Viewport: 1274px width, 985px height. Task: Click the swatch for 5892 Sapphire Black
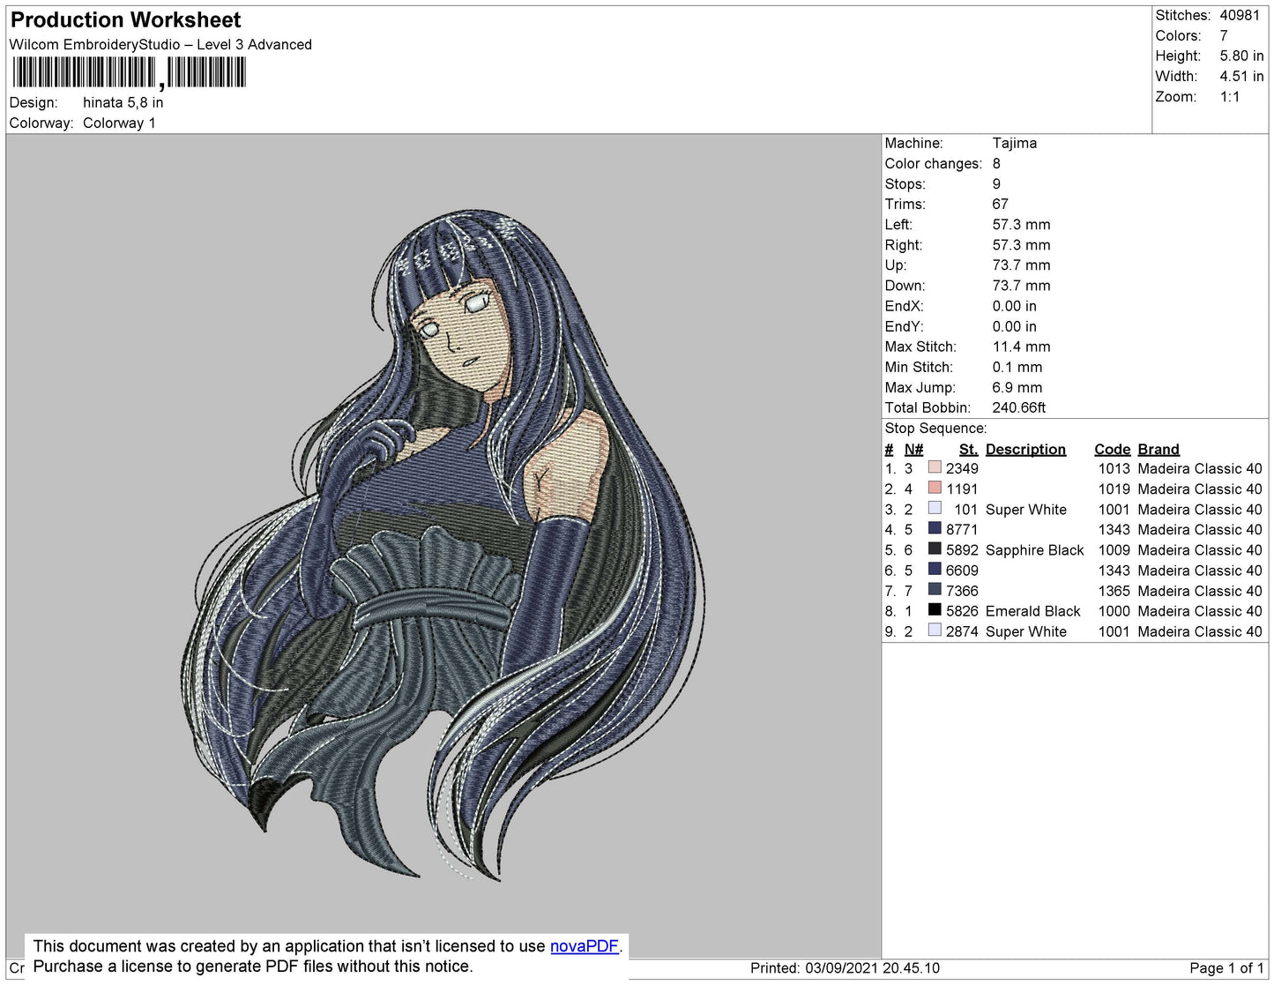[935, 548]
